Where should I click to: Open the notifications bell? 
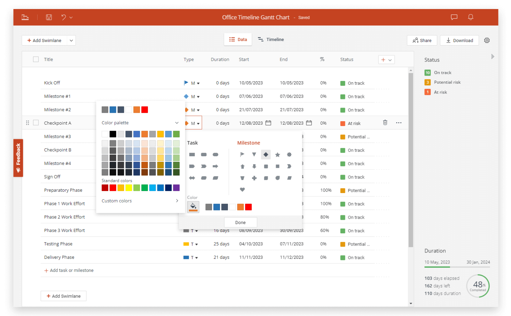(471, 17)
